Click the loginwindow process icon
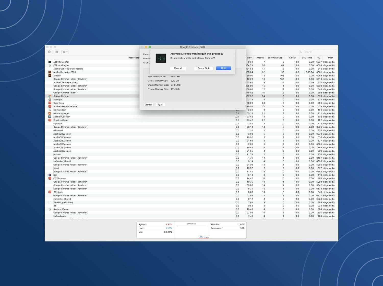The image size is (383, 286). 50,110
